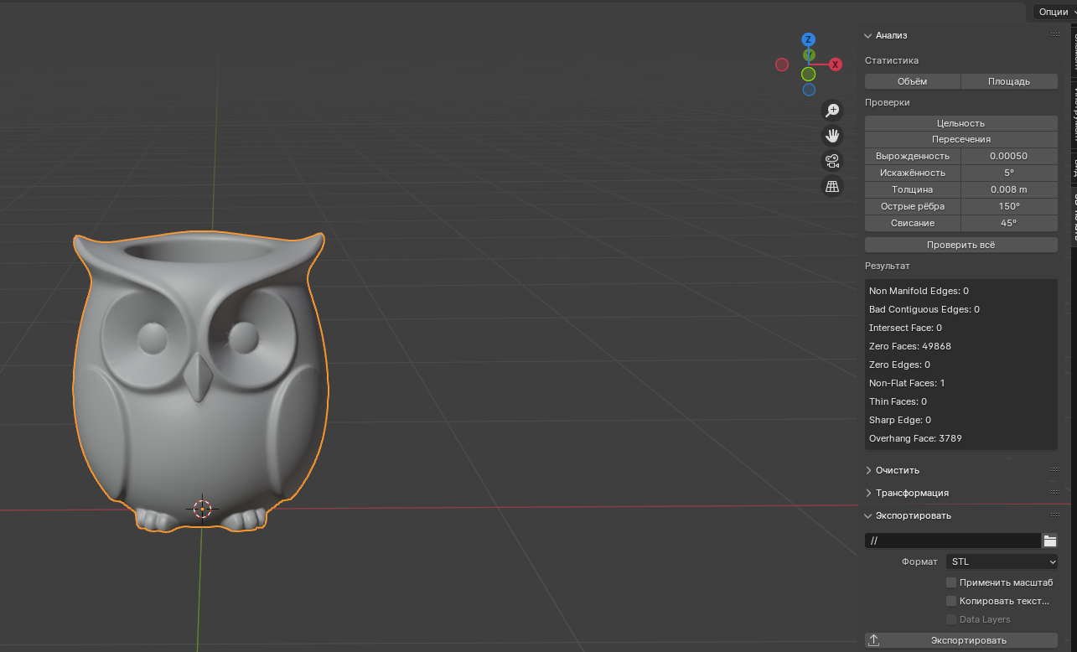The height and width of the screenshot is (652, 1077).
Task: Open folder browser icon for export path
Action: pos(1049,541)
